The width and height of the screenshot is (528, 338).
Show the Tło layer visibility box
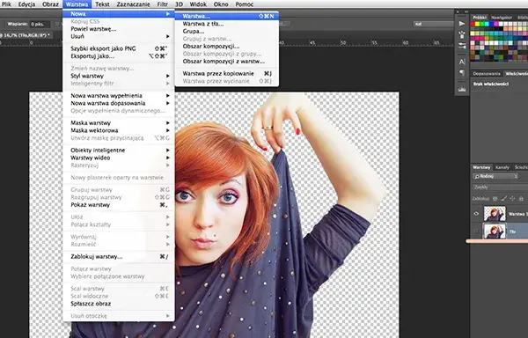coord(476,231)
